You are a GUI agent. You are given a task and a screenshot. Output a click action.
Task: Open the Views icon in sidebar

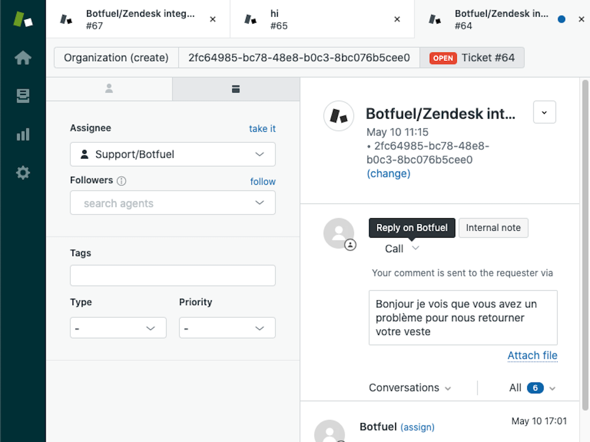coord(22,96)
